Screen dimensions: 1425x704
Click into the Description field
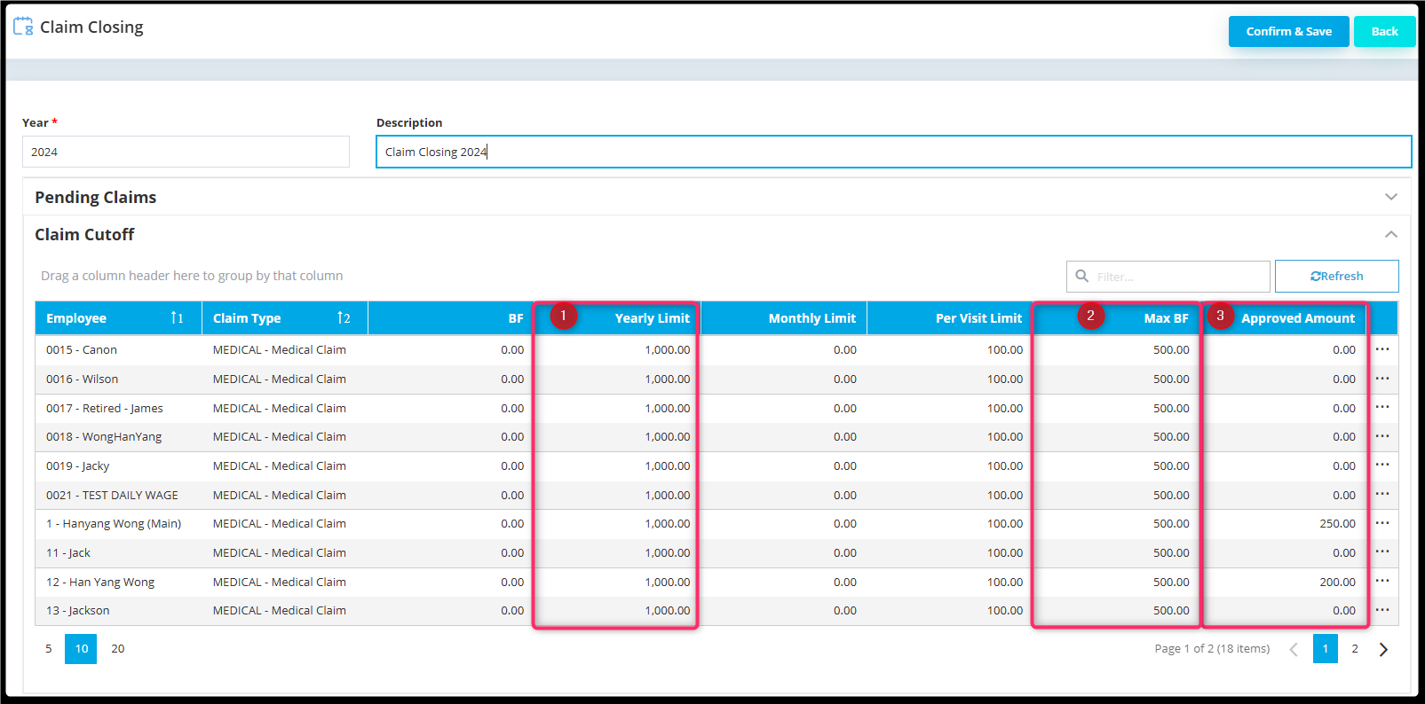(894, 152)
